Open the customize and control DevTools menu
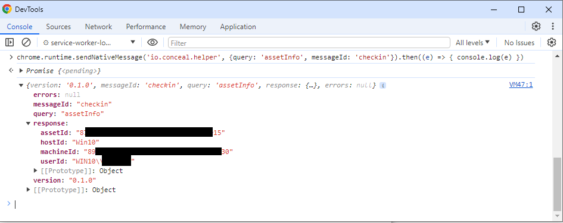The width and height of the screenshot is (563, 223). click(553, 26)
